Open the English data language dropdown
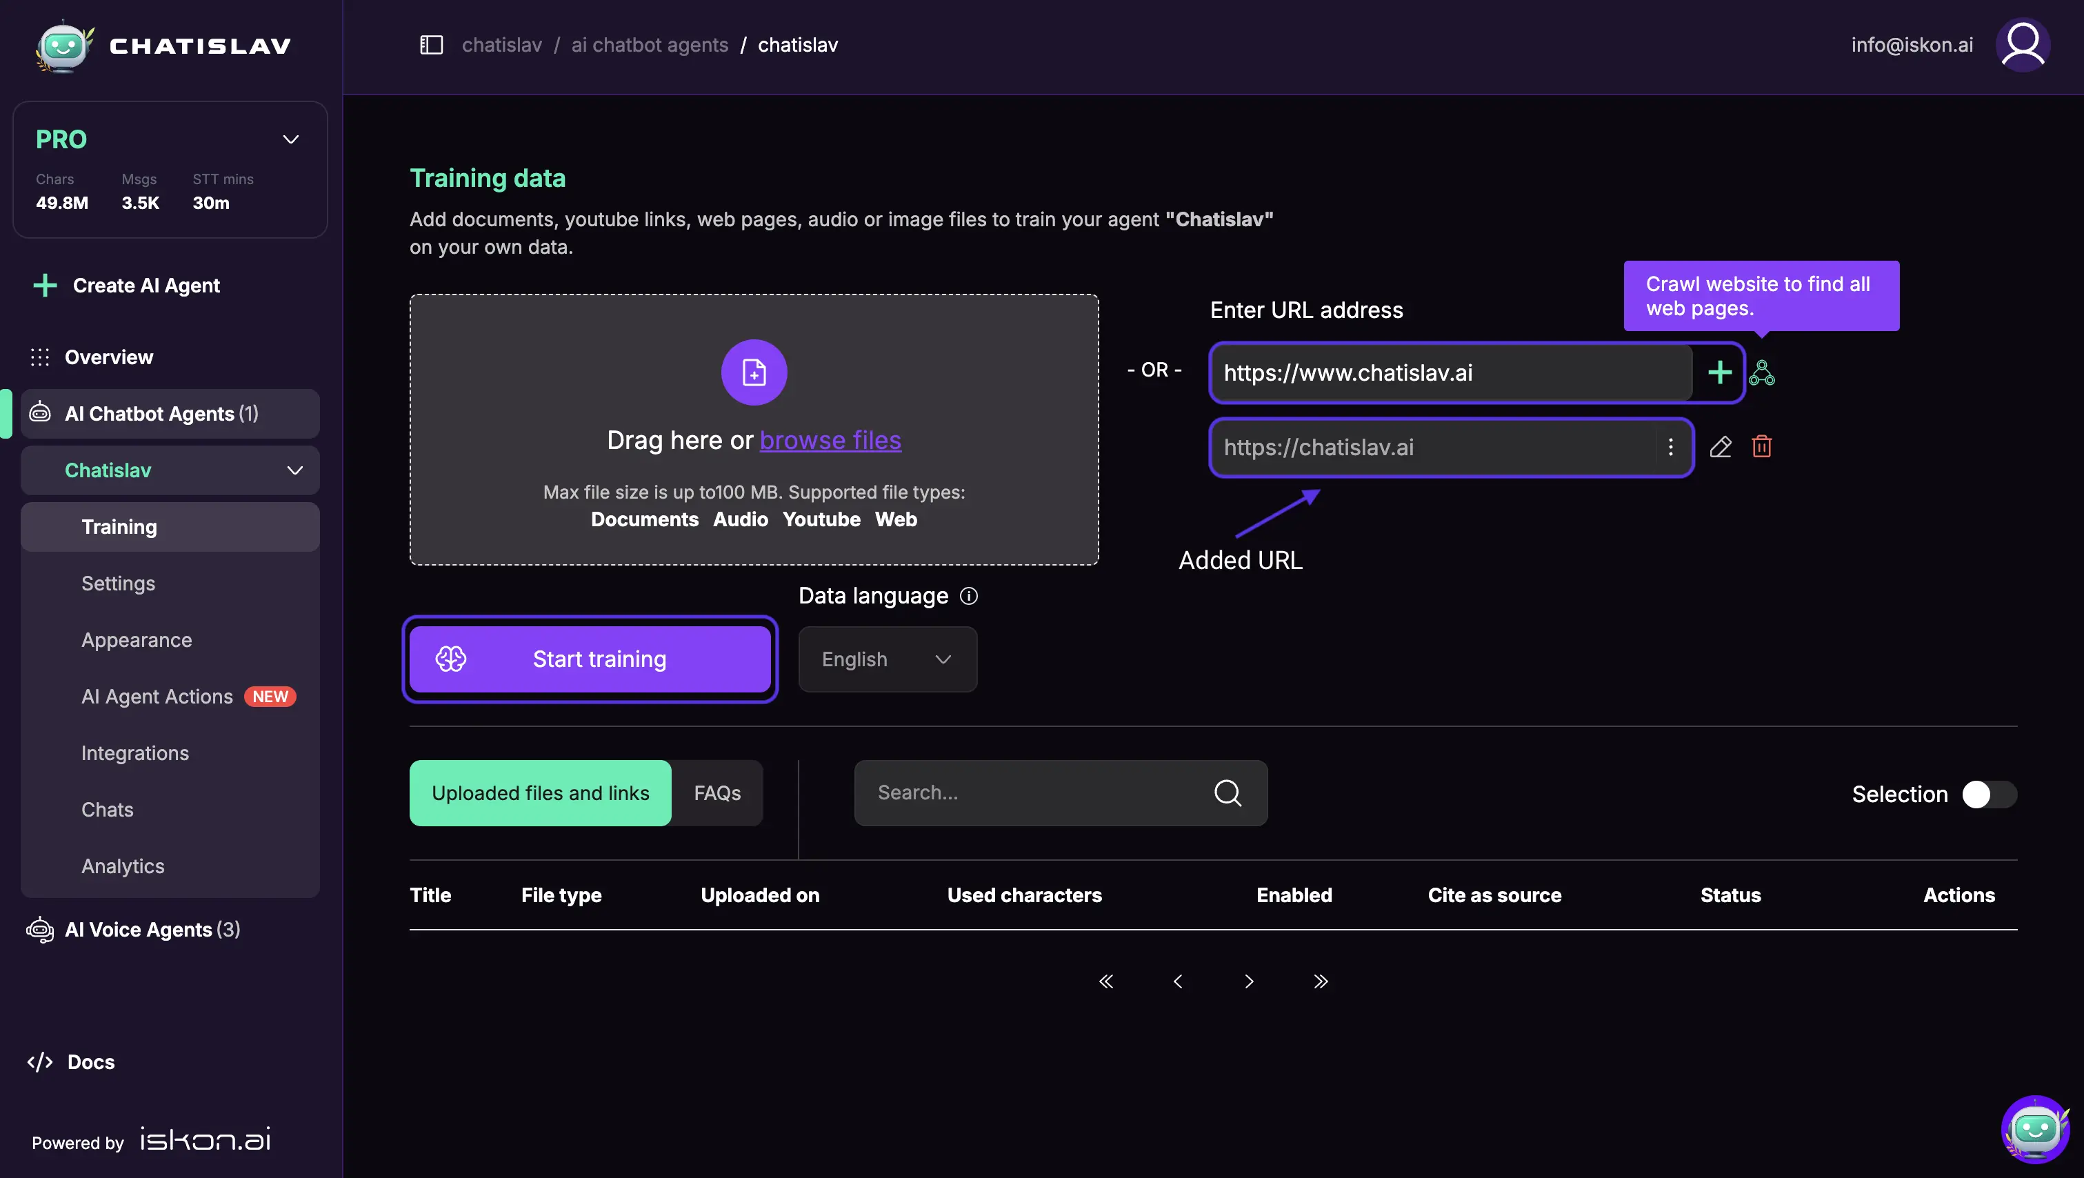The image size is (2084, 1178). click(x=888, y=659)
